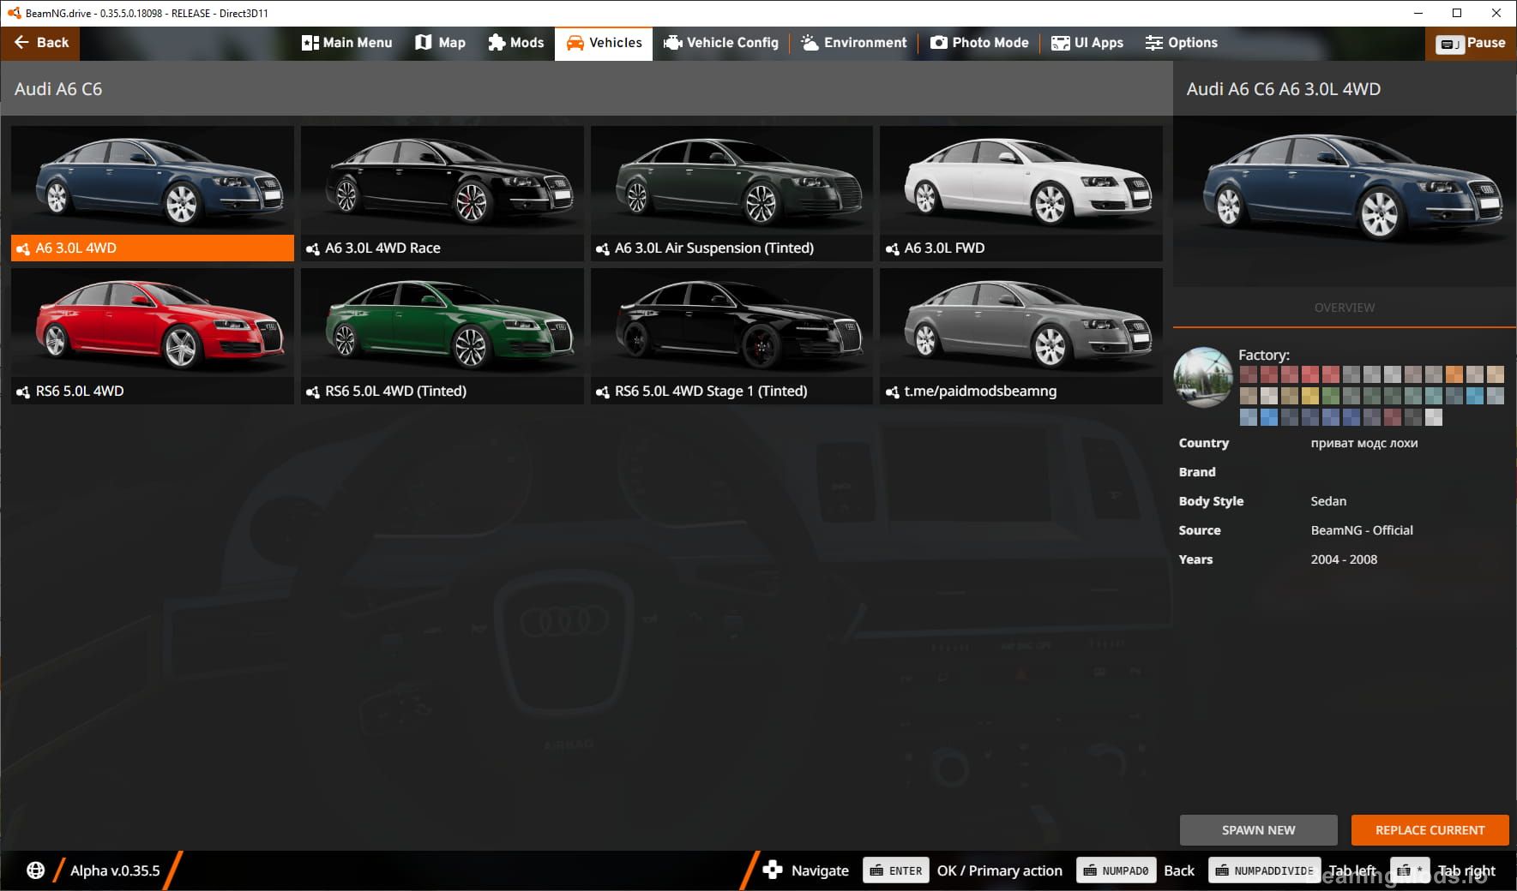Screen dimensions: 1517x891
Task: Click the Body Style value 'Sedan'
Action: pyautogui.click(x=1328, y=501)
